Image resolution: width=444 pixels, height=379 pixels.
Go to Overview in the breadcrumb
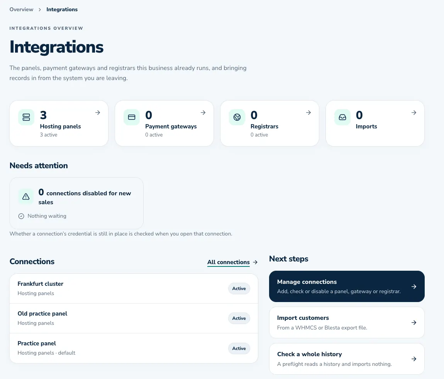[21, 9]
